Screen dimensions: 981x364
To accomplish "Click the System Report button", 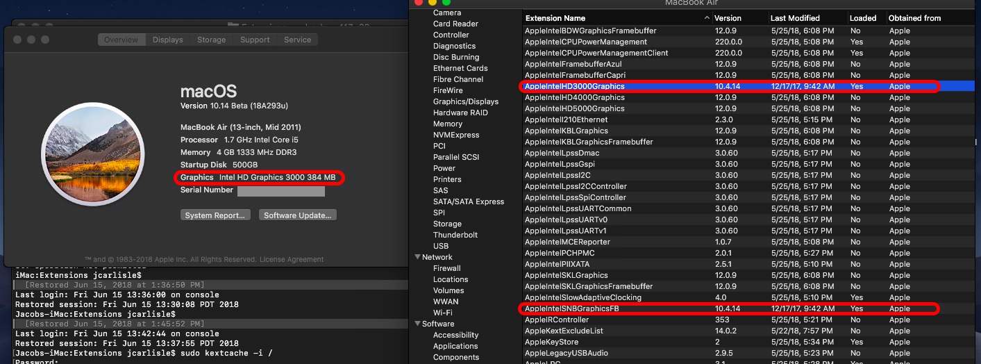I will [x=215, y=215].
